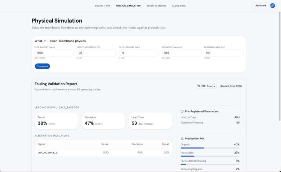Click the blue Assistant sparkle icon

pos(272,6)
